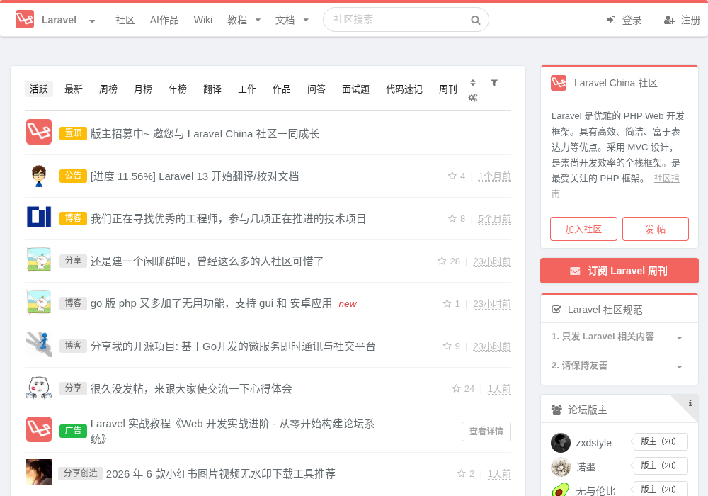Click the panda avatar on 很久没发帖 post
This screenshot has width=708, height=496.
[x=39, y=388]
